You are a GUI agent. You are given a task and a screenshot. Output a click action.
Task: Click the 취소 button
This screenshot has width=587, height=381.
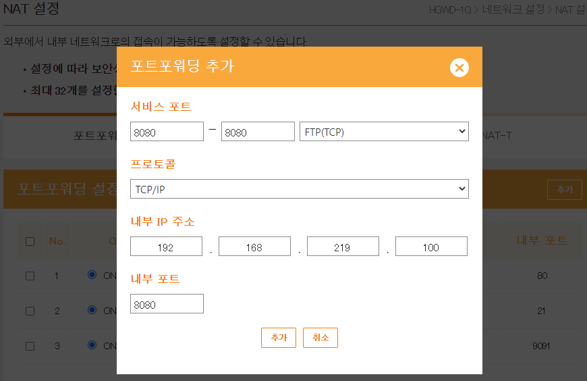point(320,338)
